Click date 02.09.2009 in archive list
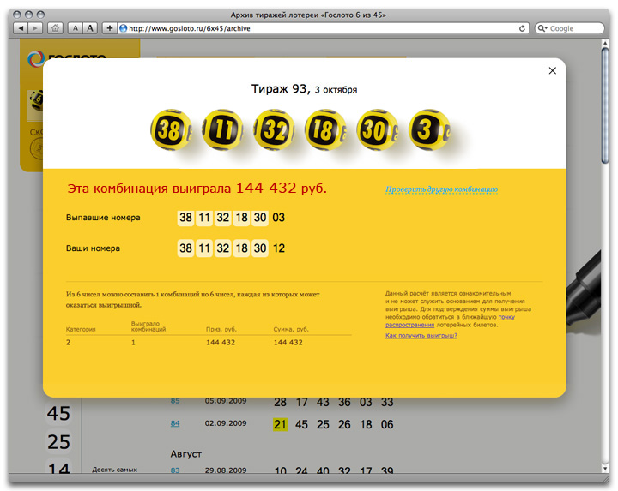Image resolution: width=618 pixels, height=491 pixels. point(226,423)
